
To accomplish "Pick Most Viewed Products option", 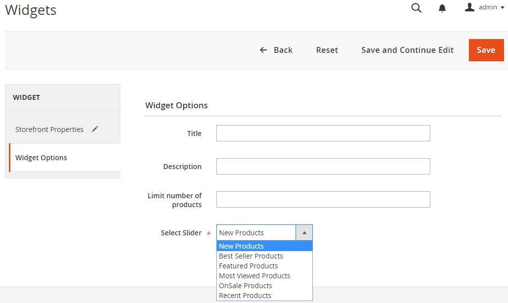I will coord(254,276).
